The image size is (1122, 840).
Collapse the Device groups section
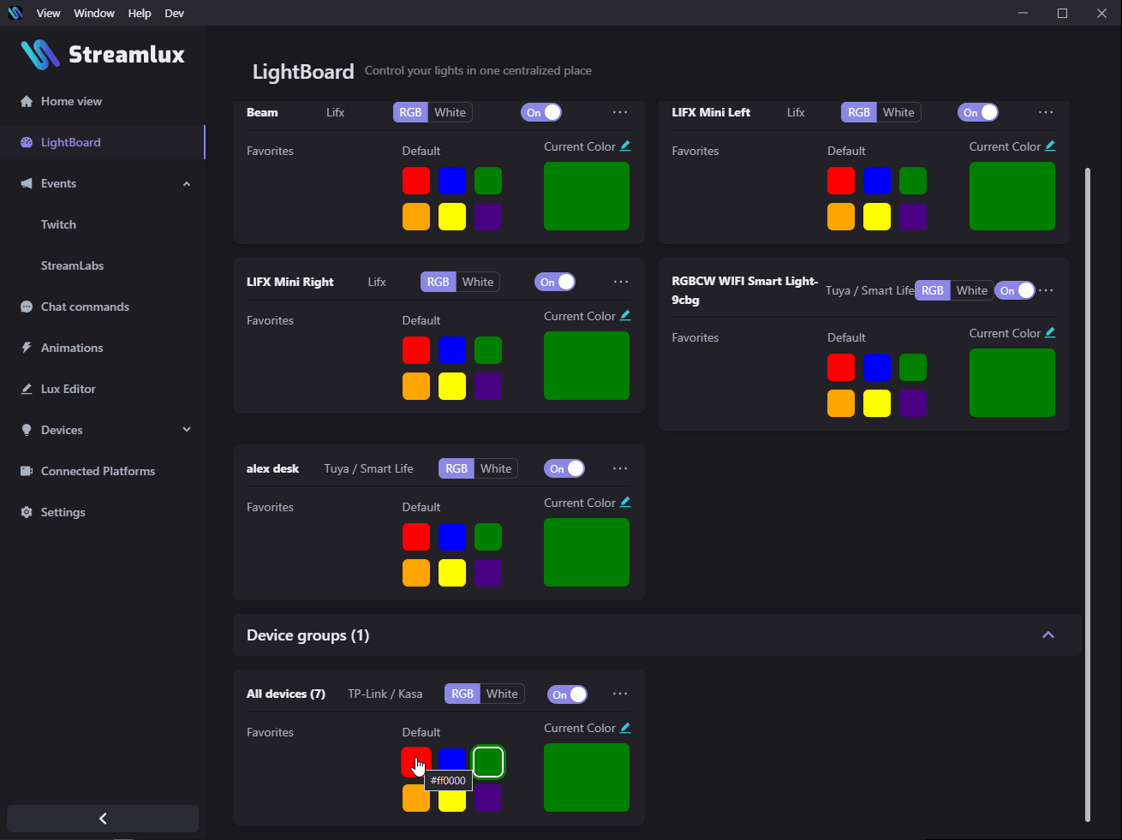click(x=1048, y=634)
